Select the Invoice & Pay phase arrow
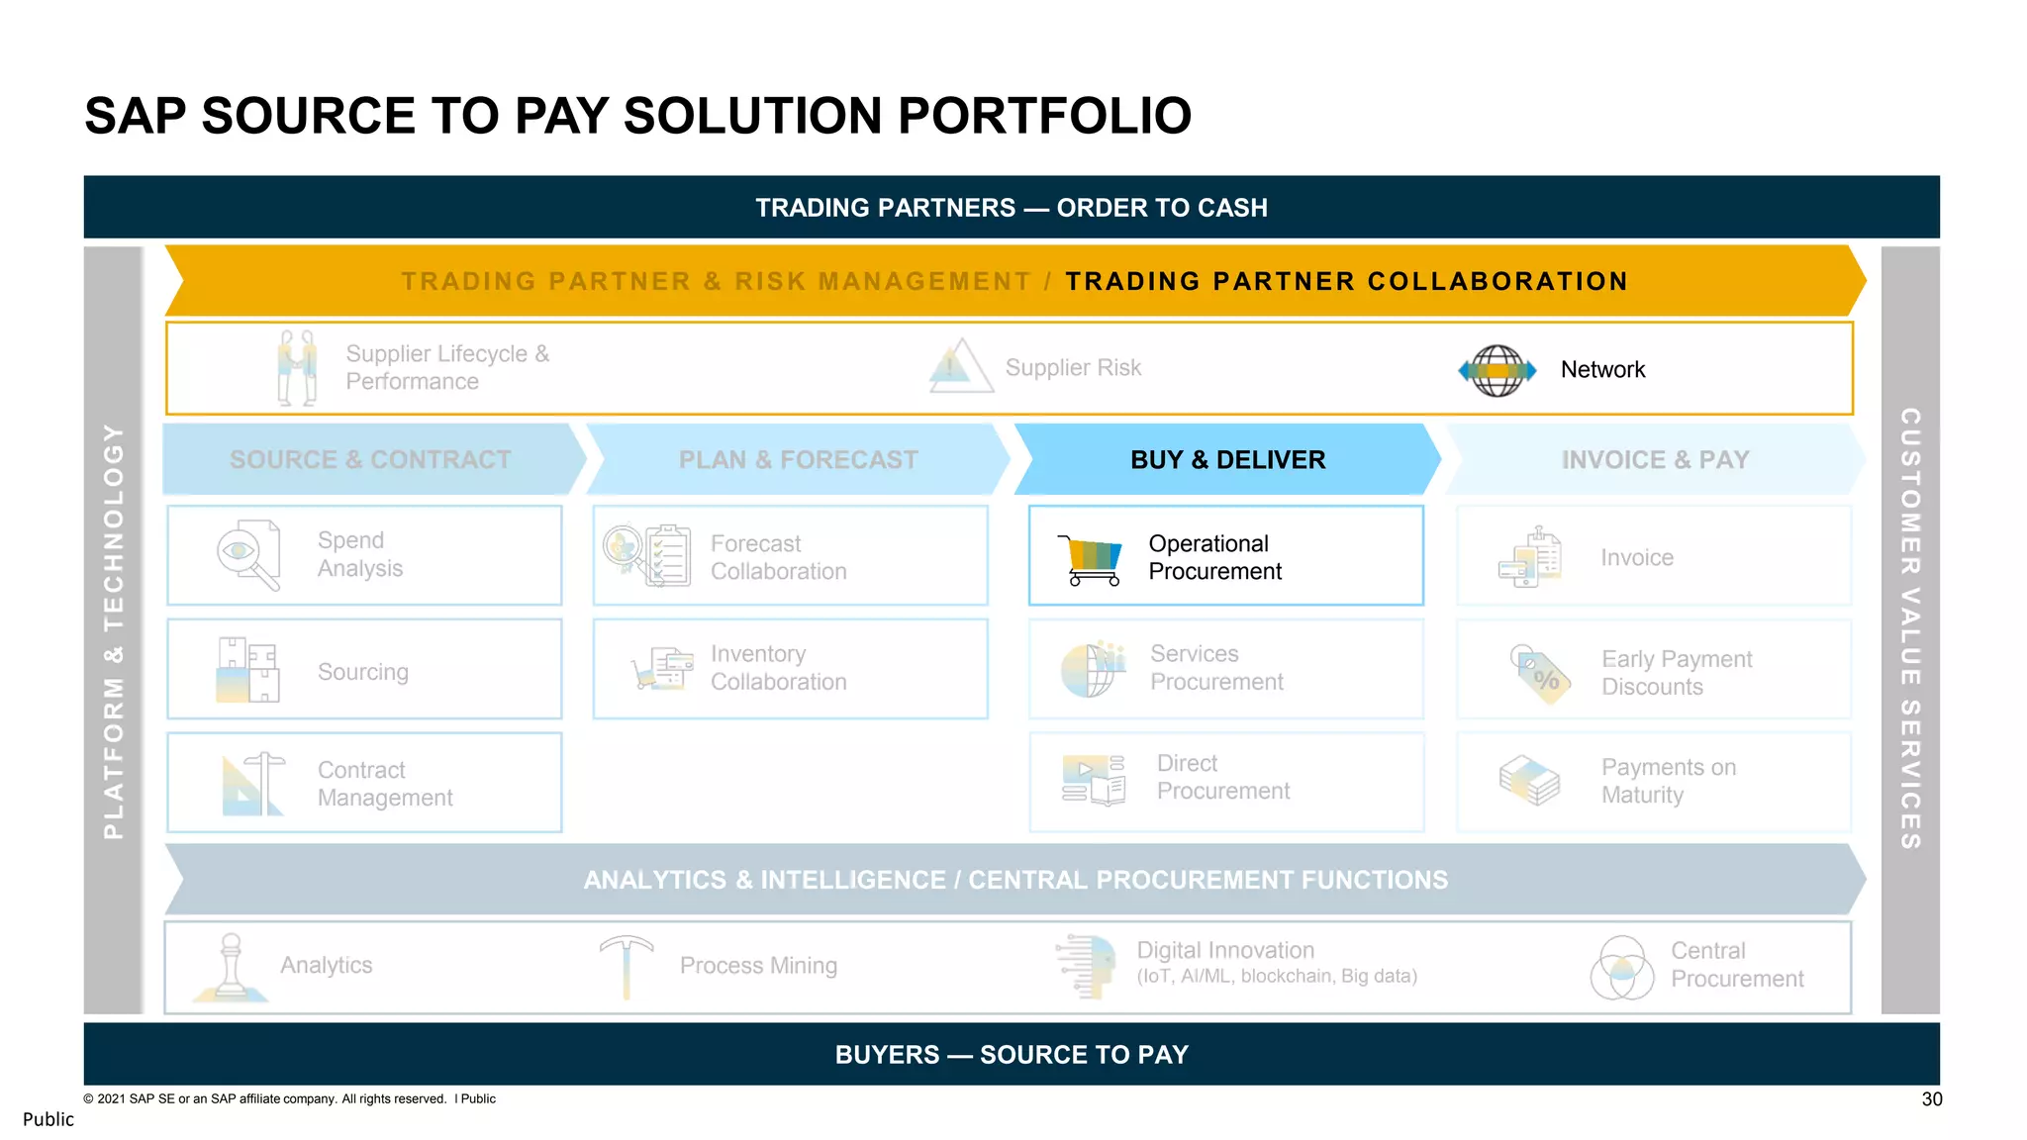 coord(1655,459)
